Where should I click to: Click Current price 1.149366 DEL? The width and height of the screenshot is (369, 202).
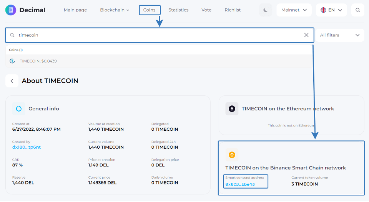click(x=102, y=183)
